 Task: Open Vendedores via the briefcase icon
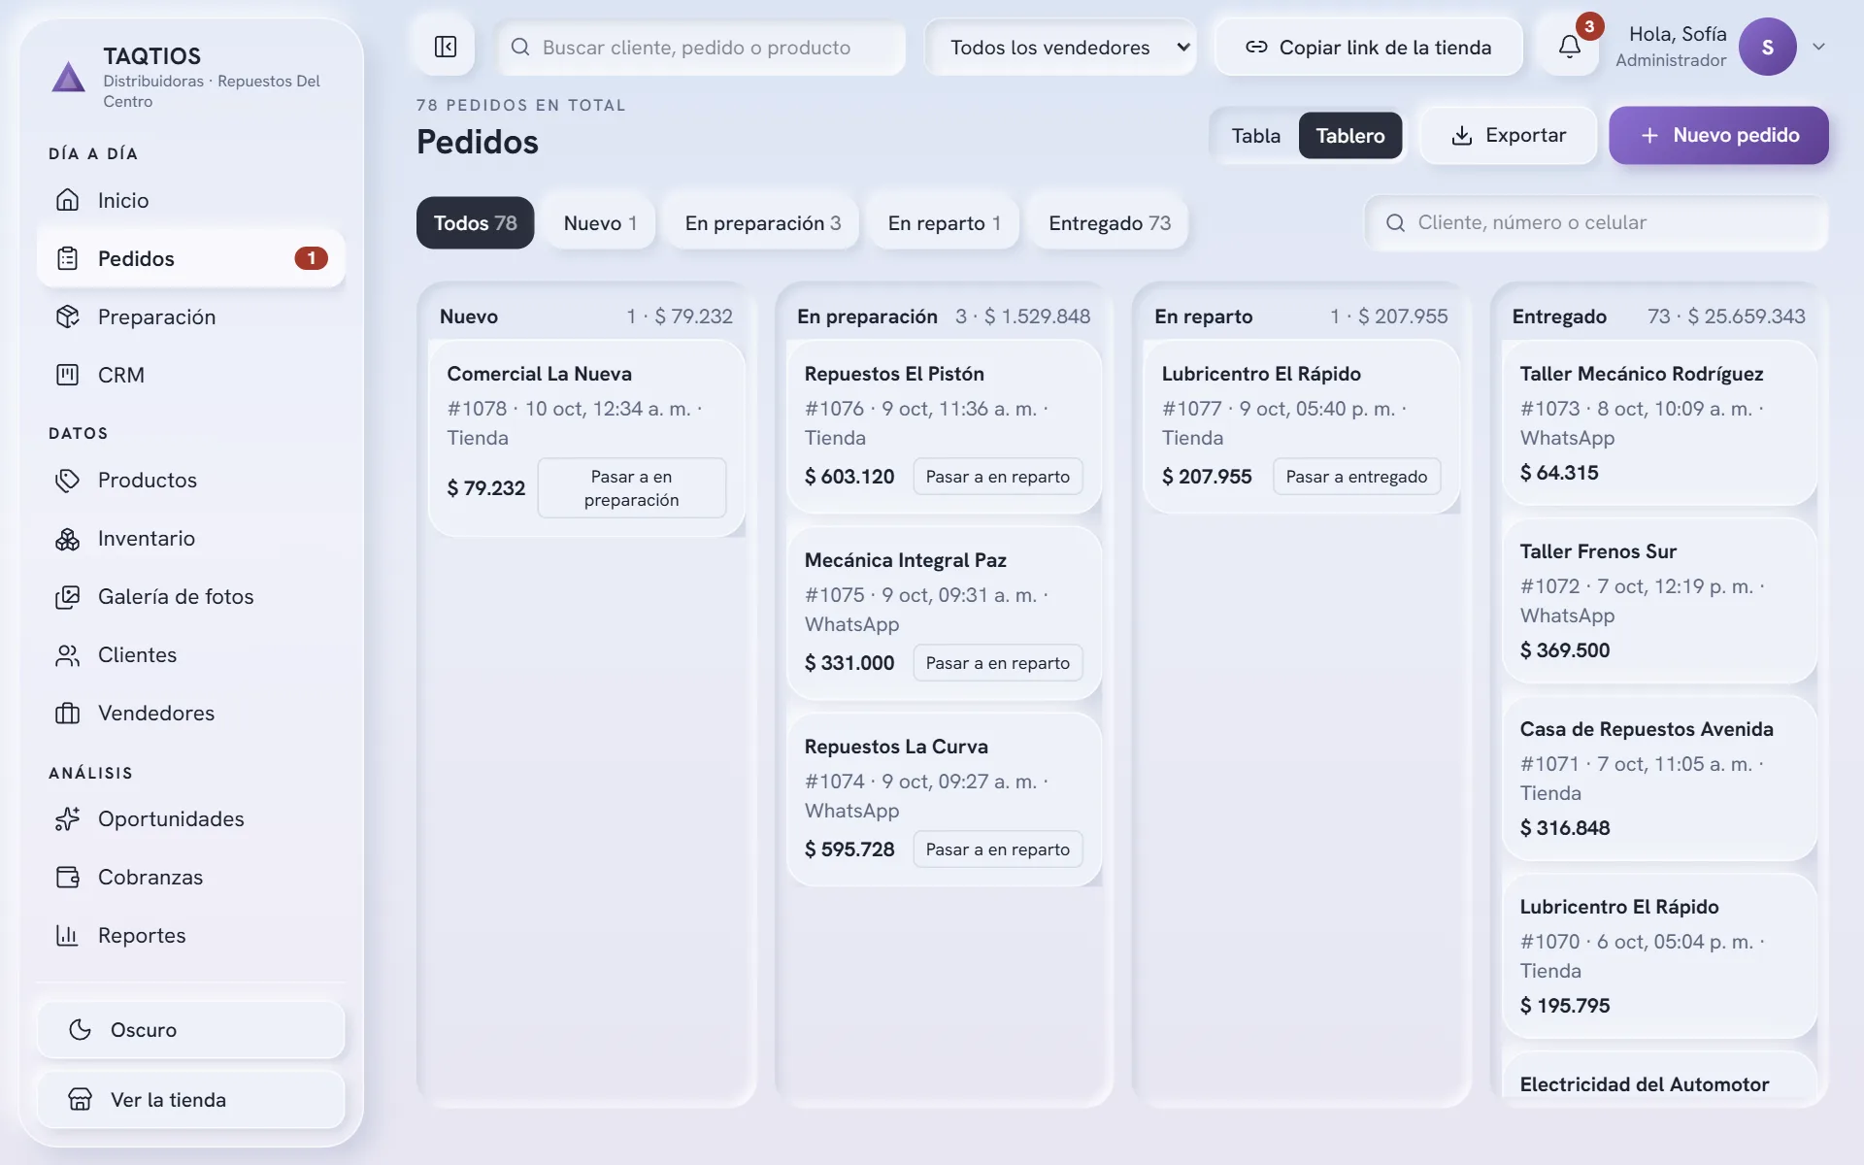(x=67, y=713)
